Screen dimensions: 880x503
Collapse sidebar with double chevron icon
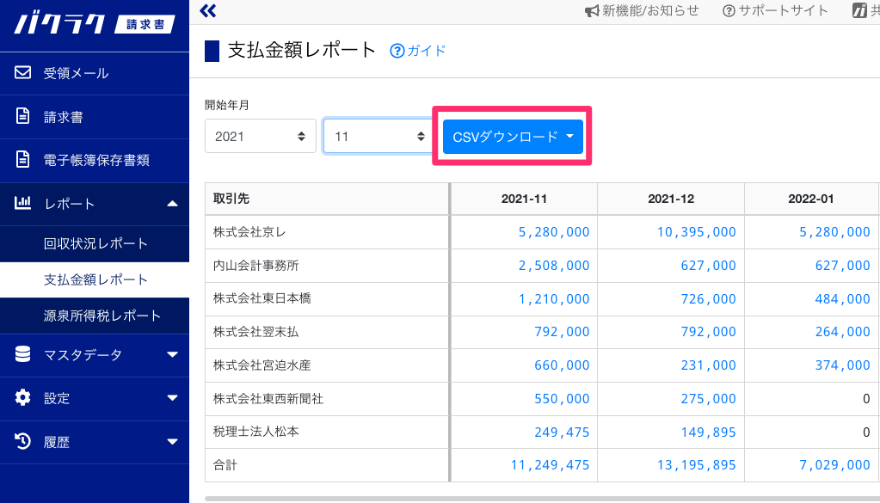(207, 10)
